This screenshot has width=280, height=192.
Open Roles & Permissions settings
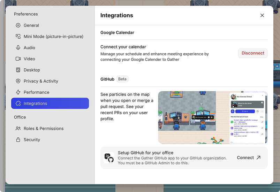(50, 129)
